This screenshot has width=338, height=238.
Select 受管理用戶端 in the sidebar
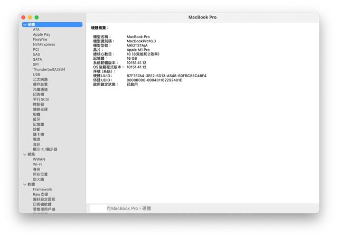point(44,209)
